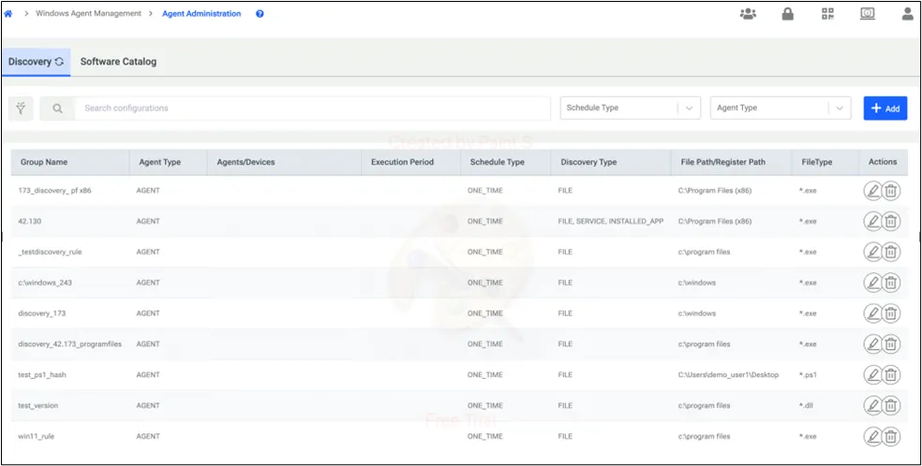The width and height of the screenshot is (922, 466).
Task: Delete the discovery_42.173_programfiles rule
Action: click(891, 344)
